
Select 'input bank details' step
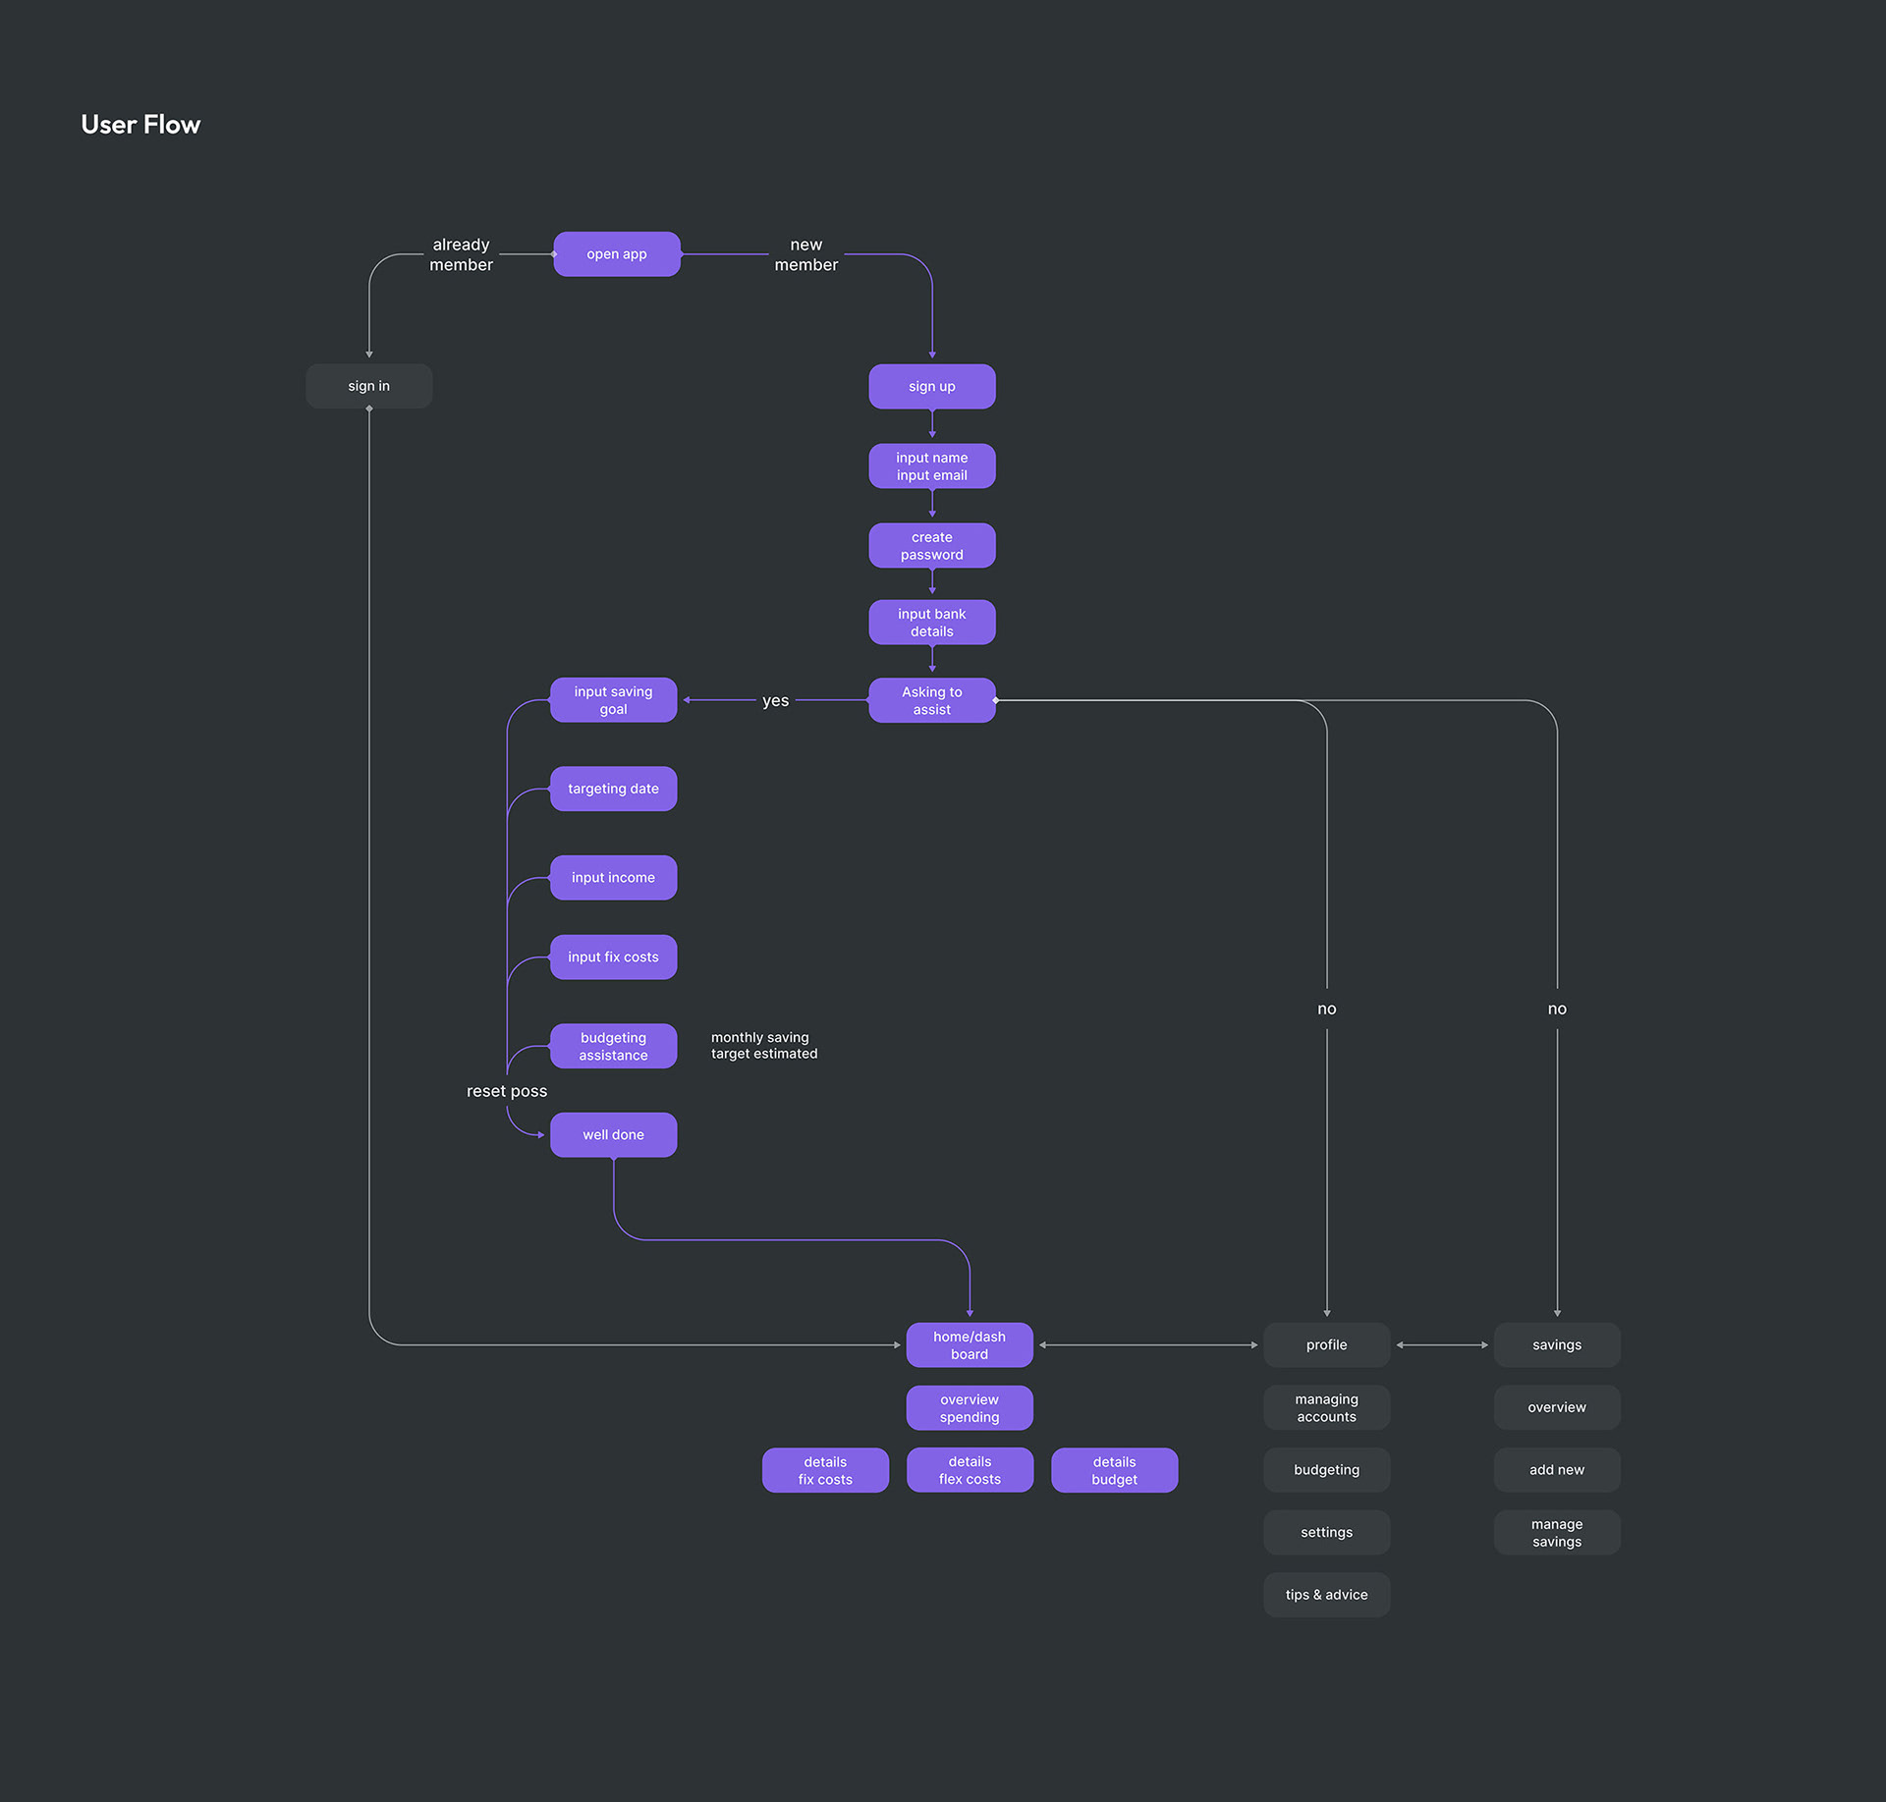(x=931, y=622)
